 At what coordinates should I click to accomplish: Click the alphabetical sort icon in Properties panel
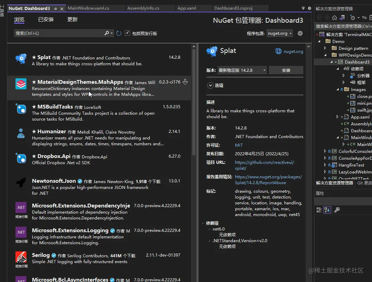click(327, 210)
